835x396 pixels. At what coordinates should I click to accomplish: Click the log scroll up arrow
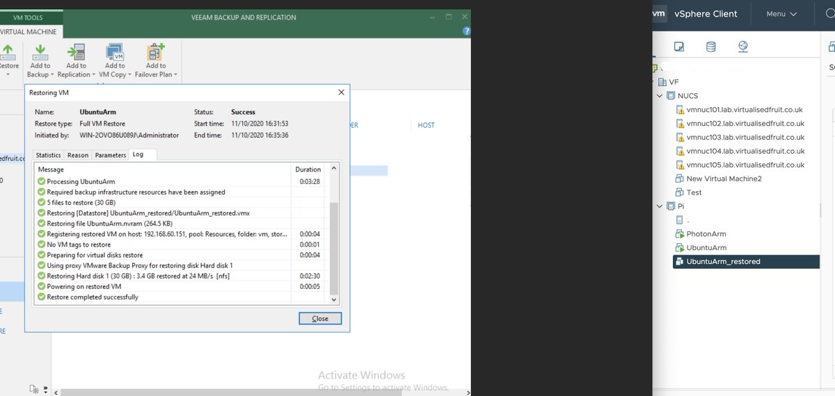click(x=333, y=169)
